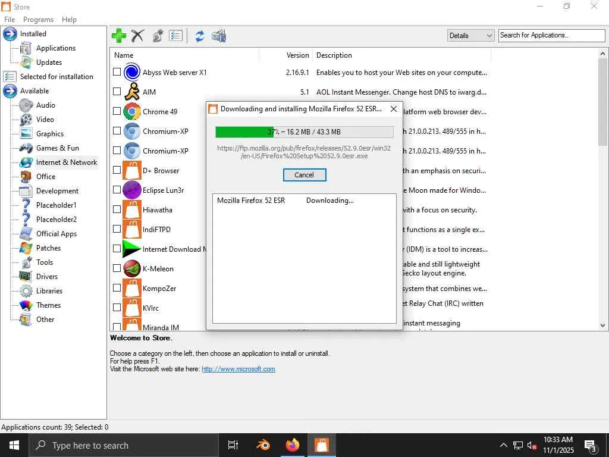Show hidden system tray icons
Viewport: 609px width, 457px height.
point(503,445)
